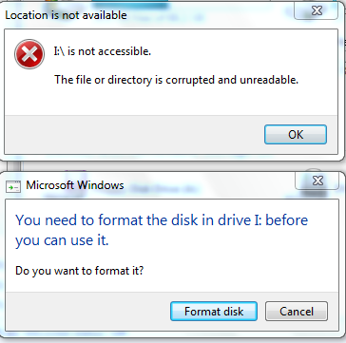
Task: Choose Format disk for drive I:
Action: 214,311
